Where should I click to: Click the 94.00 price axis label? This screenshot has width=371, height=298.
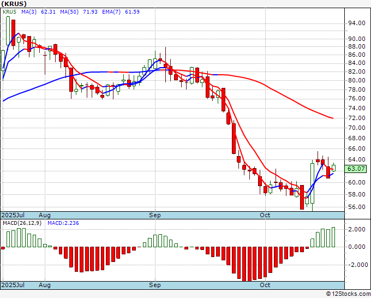(x=357, y=23)
